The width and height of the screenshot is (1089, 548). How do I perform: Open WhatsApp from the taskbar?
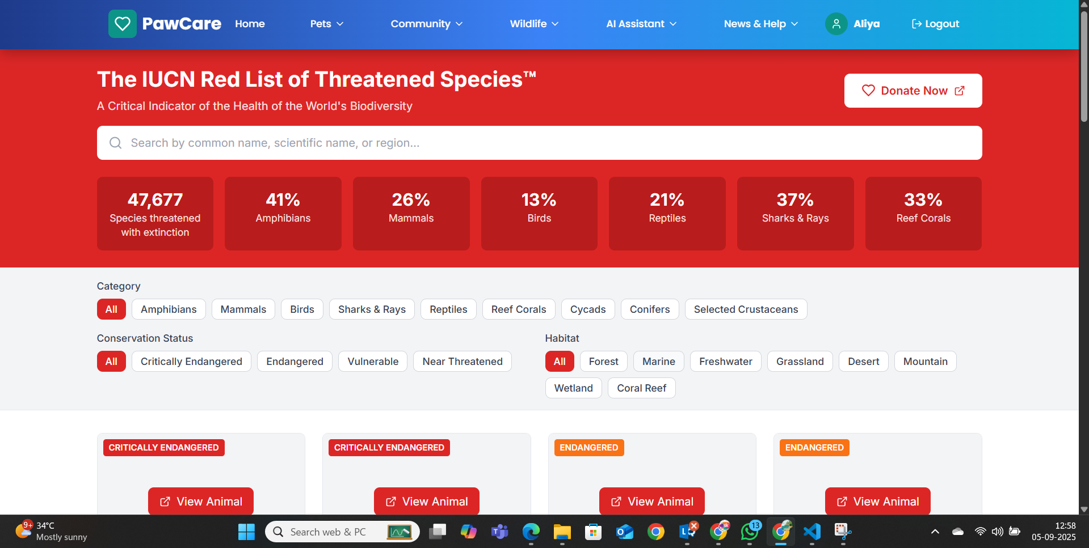tap(750, 532)
